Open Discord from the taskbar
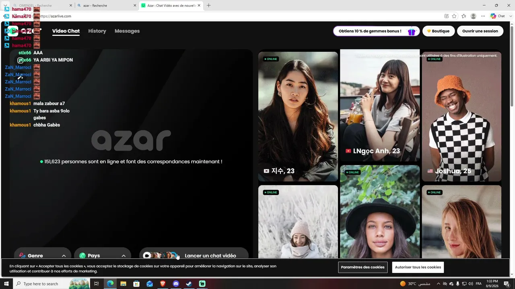 (176, 284)
